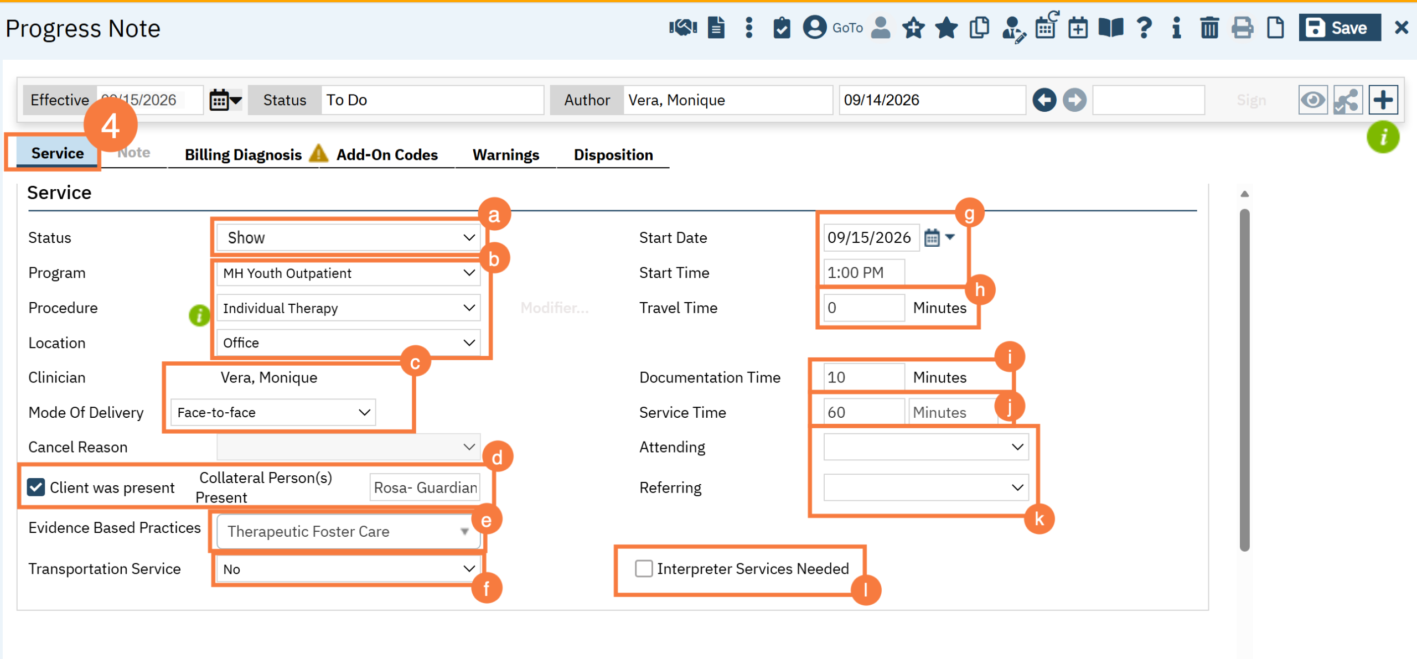This screenshot has width=1417, height=659.
Task: Click the Save button
Action: tap(1340, 28)
